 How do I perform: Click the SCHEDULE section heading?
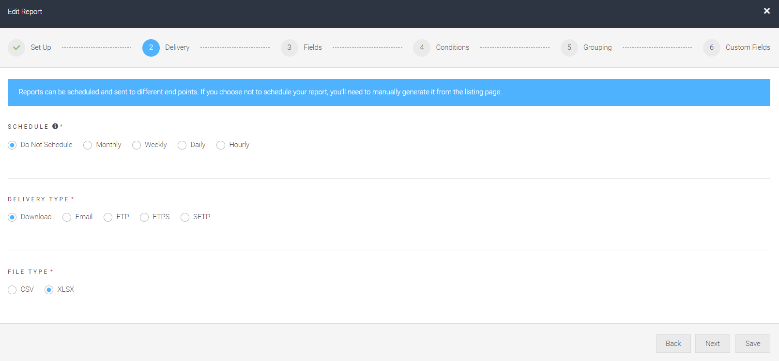pyautogui.click(x=28, y=127)
